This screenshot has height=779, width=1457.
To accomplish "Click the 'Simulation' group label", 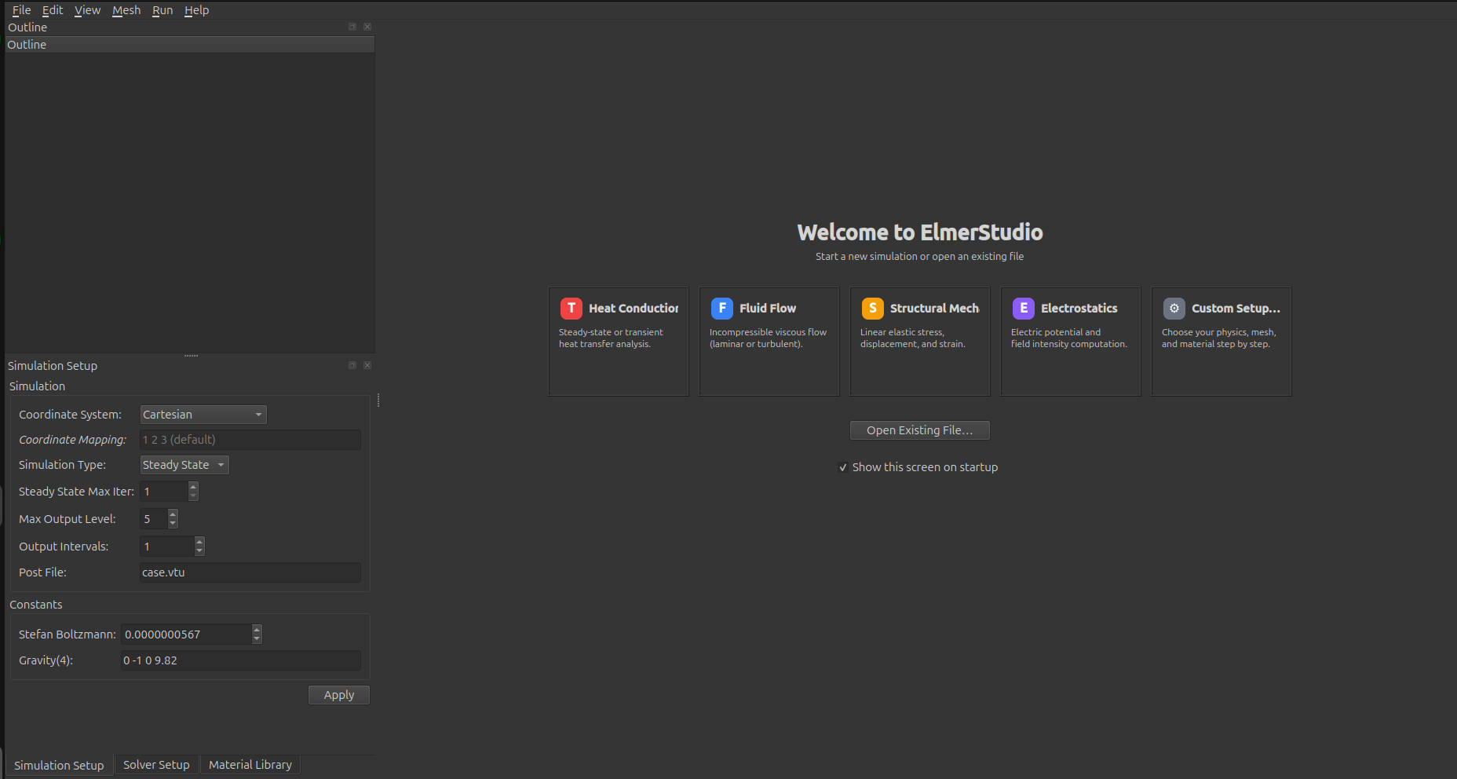I will click(38, 386).
